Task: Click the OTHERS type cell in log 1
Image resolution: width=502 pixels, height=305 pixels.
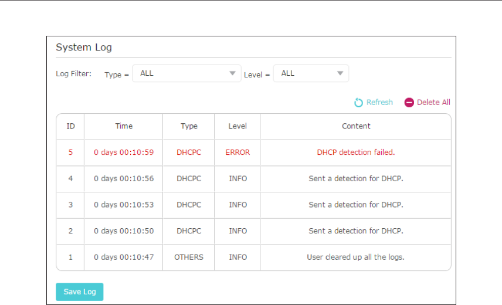Action: click(x=189, y=257)
